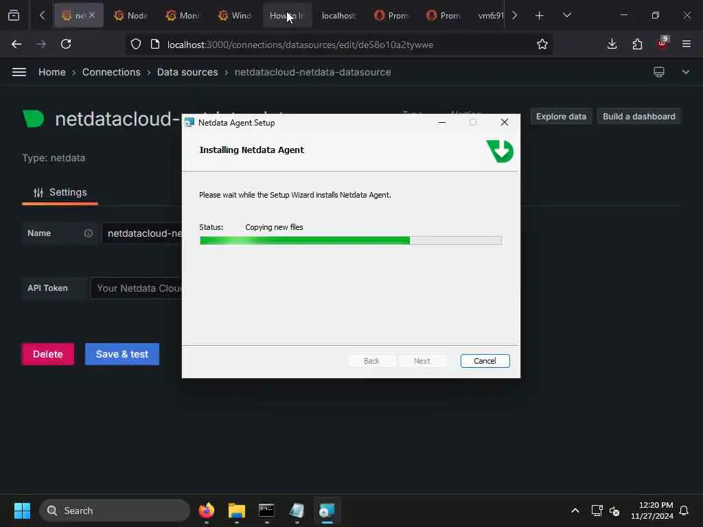703x527 pixels.
Task: Open the Firefox application menu
Action: [687, 44]
